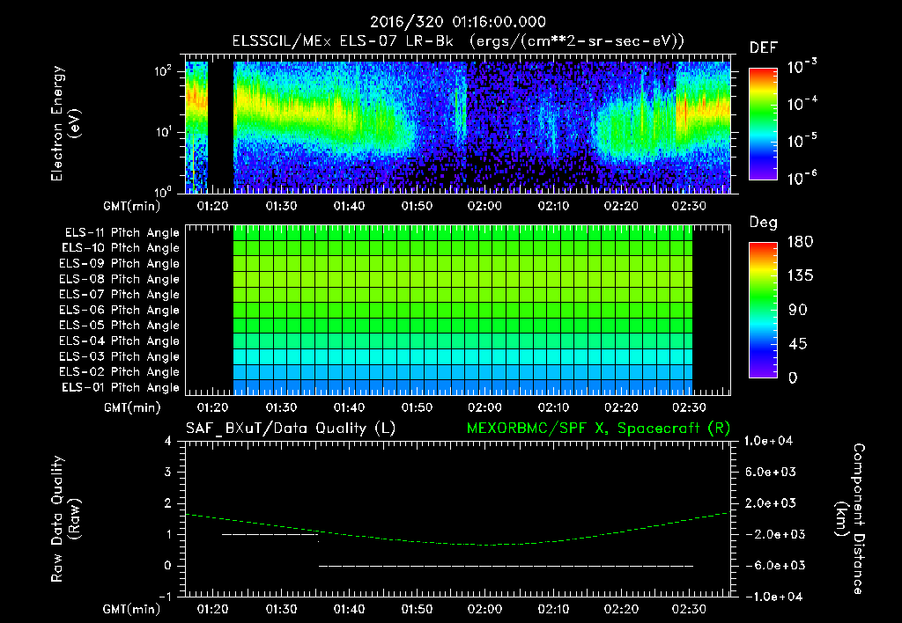The height and width of the screenshot is (623, 902).
Task: Click the 135 tick on the Deg color bar
Action: [800, 276]
